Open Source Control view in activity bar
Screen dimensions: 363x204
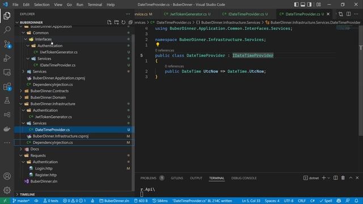pos(7,44)
